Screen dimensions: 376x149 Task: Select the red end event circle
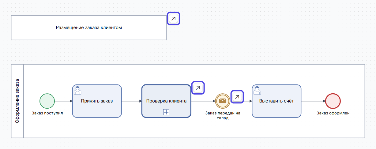333,101
